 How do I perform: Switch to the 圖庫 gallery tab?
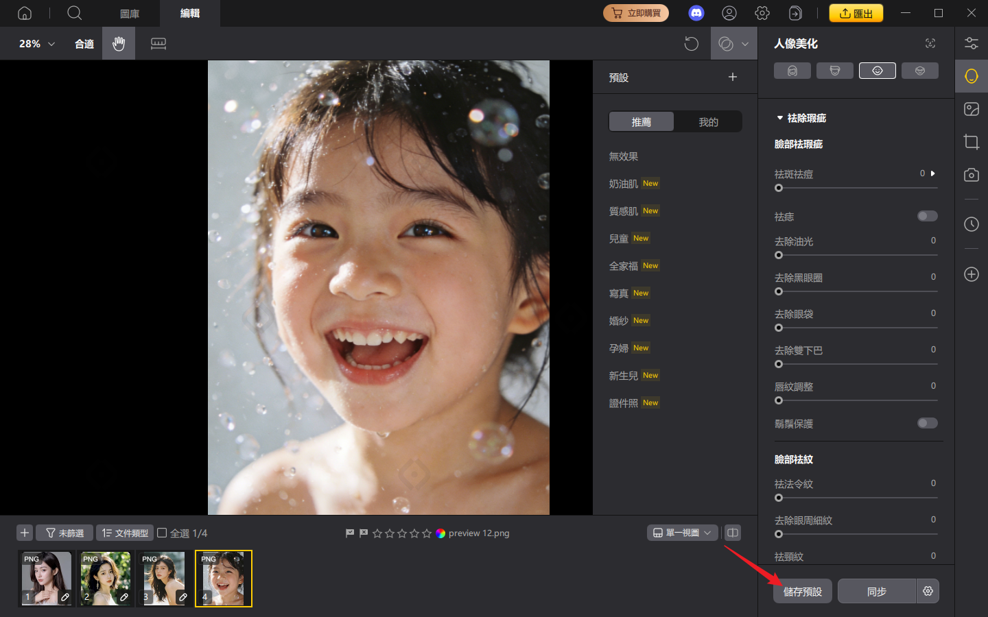click(129, 13)
